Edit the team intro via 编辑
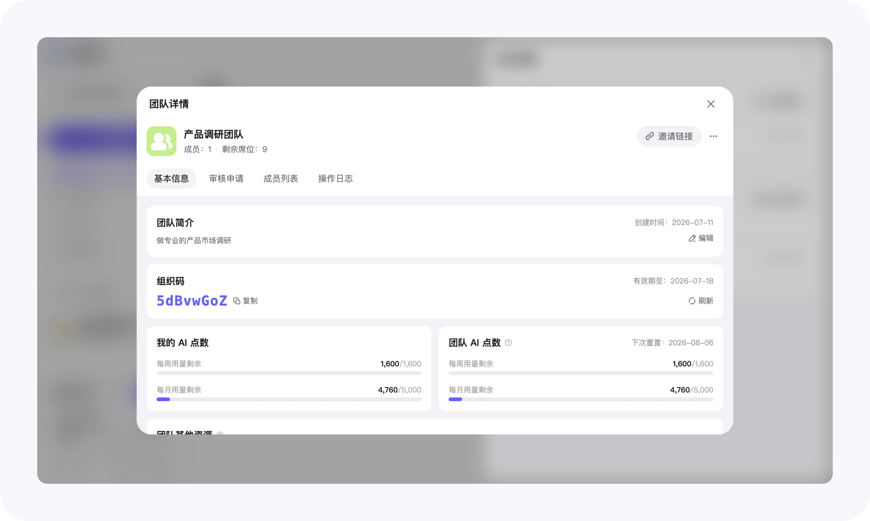Viewport: 870px width, 521px height. click(701, 238)
